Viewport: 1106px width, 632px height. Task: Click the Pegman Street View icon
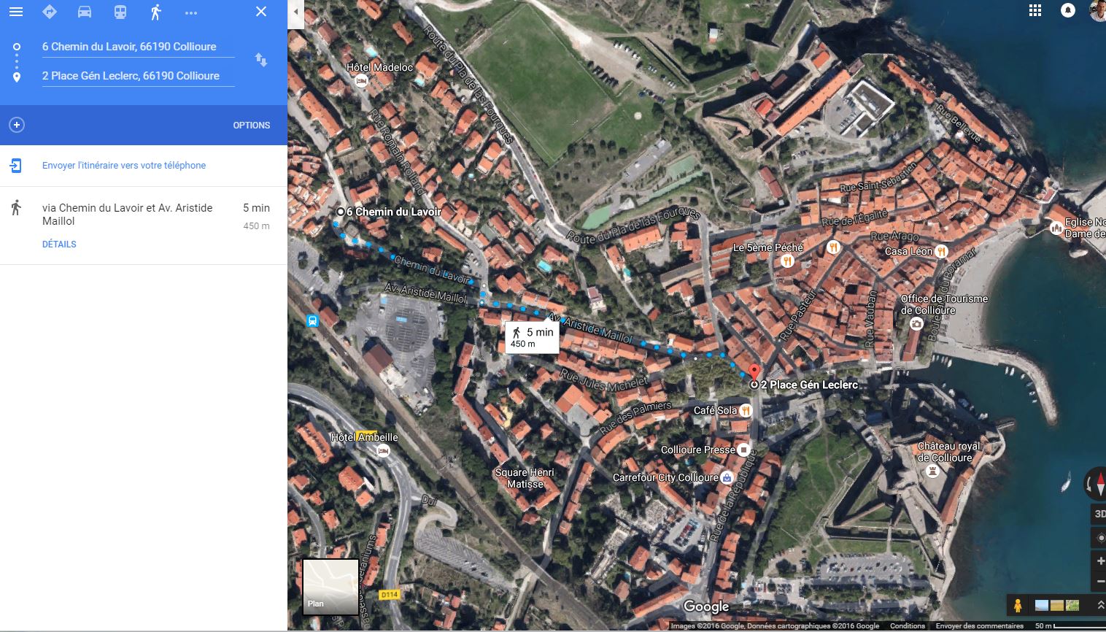tap(1018, 605)
